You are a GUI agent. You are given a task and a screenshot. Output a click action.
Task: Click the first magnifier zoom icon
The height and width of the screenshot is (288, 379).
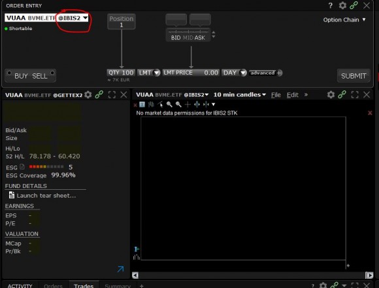169,104
